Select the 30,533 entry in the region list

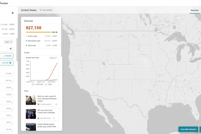point(6,122)
